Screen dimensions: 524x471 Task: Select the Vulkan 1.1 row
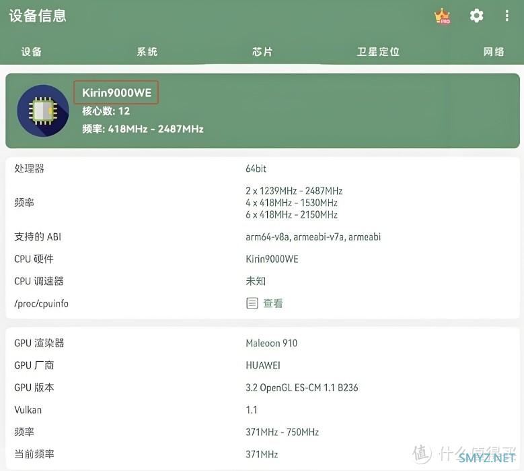(262, 410)
